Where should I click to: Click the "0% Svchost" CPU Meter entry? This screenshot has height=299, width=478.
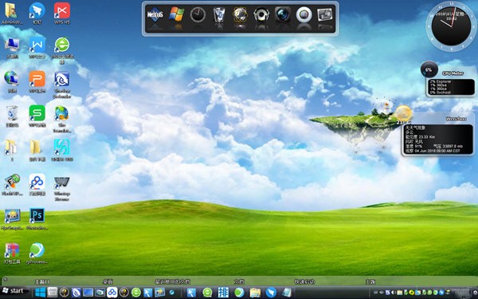pyautogui.click(x=441, y=92)
